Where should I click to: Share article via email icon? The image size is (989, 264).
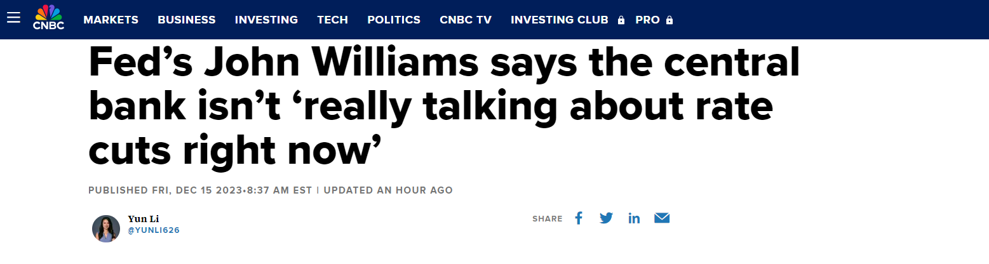pos(662,218)
